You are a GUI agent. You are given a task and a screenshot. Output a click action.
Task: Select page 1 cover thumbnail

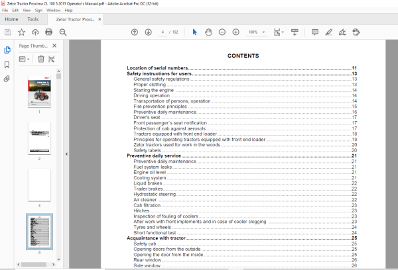pos(39,91)
